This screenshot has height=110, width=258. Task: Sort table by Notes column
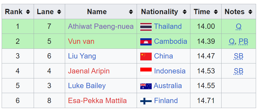pyautogui.click(x=250, y=12)
